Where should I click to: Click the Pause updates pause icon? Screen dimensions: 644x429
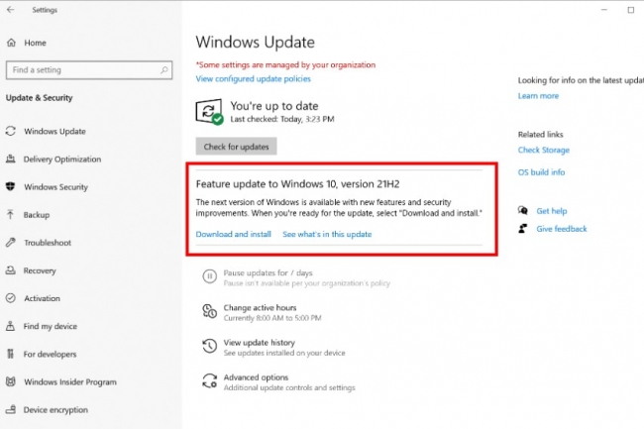coord(209,276)
